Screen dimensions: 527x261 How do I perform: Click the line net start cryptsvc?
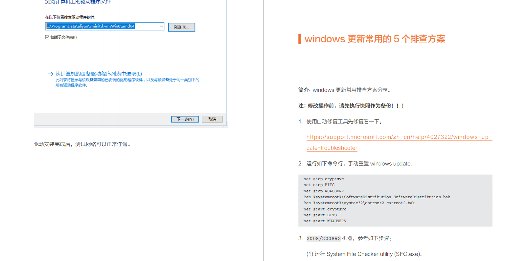pyautogui.click(x=325, y=209)
